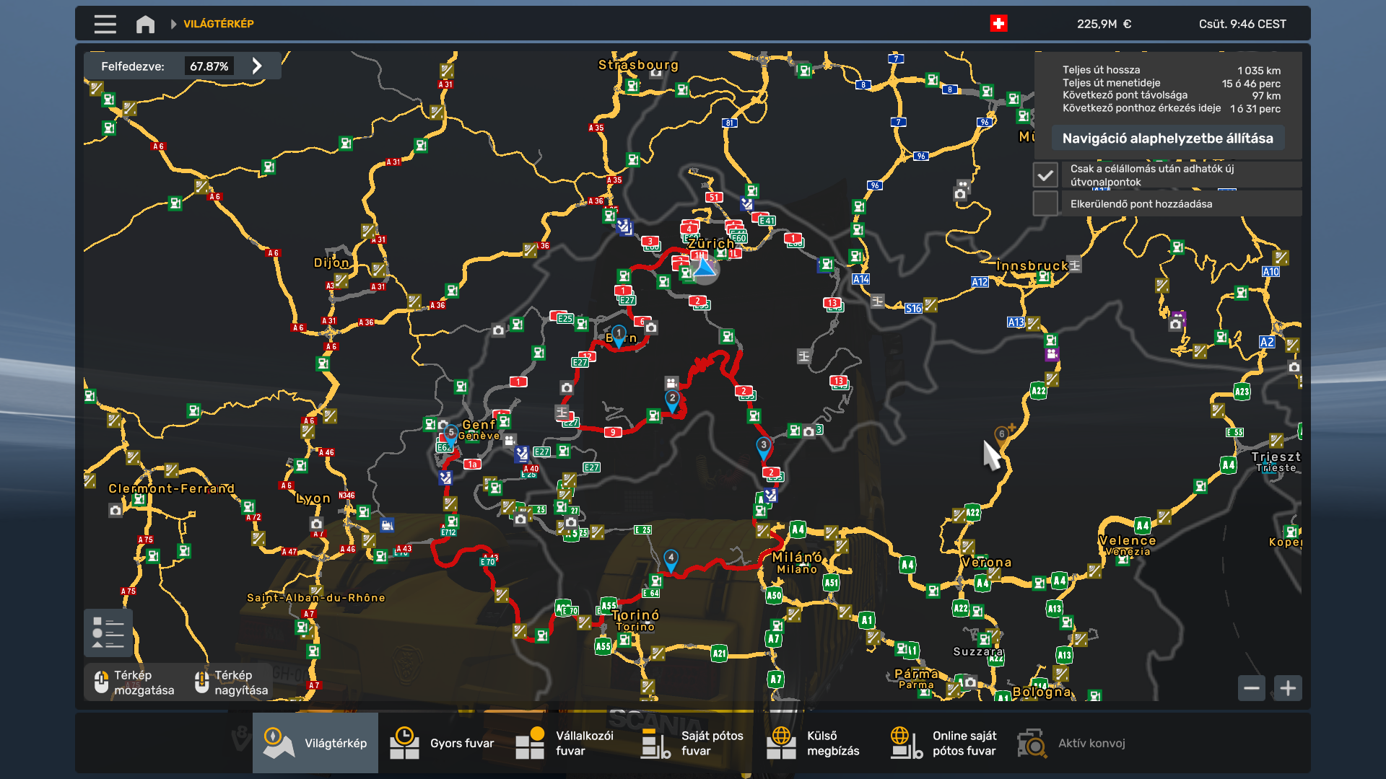The image size is (1386, 779).
Task: Open the Vállalkozói fuvar tab
Action: (567, 743)
